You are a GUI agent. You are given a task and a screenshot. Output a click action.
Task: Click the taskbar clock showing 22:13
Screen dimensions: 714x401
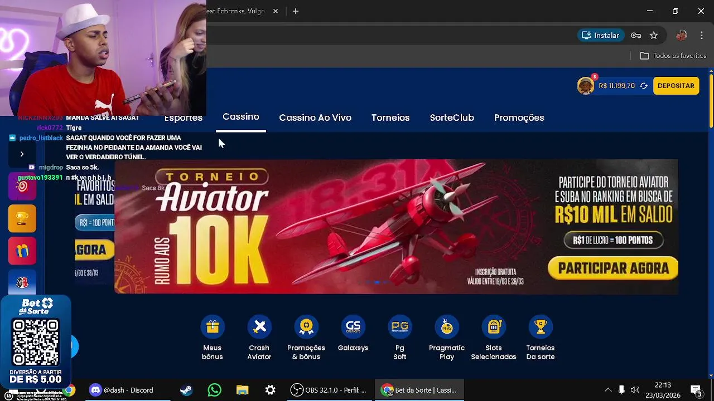(663, 390)
